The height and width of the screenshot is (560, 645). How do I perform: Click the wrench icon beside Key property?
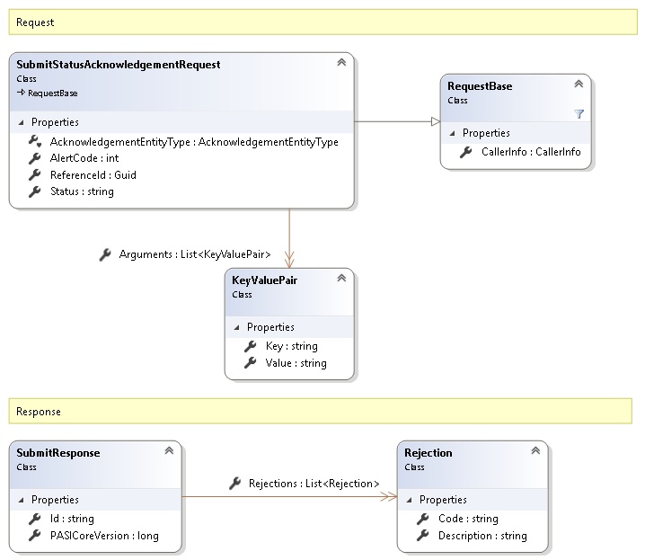(250, 346)
